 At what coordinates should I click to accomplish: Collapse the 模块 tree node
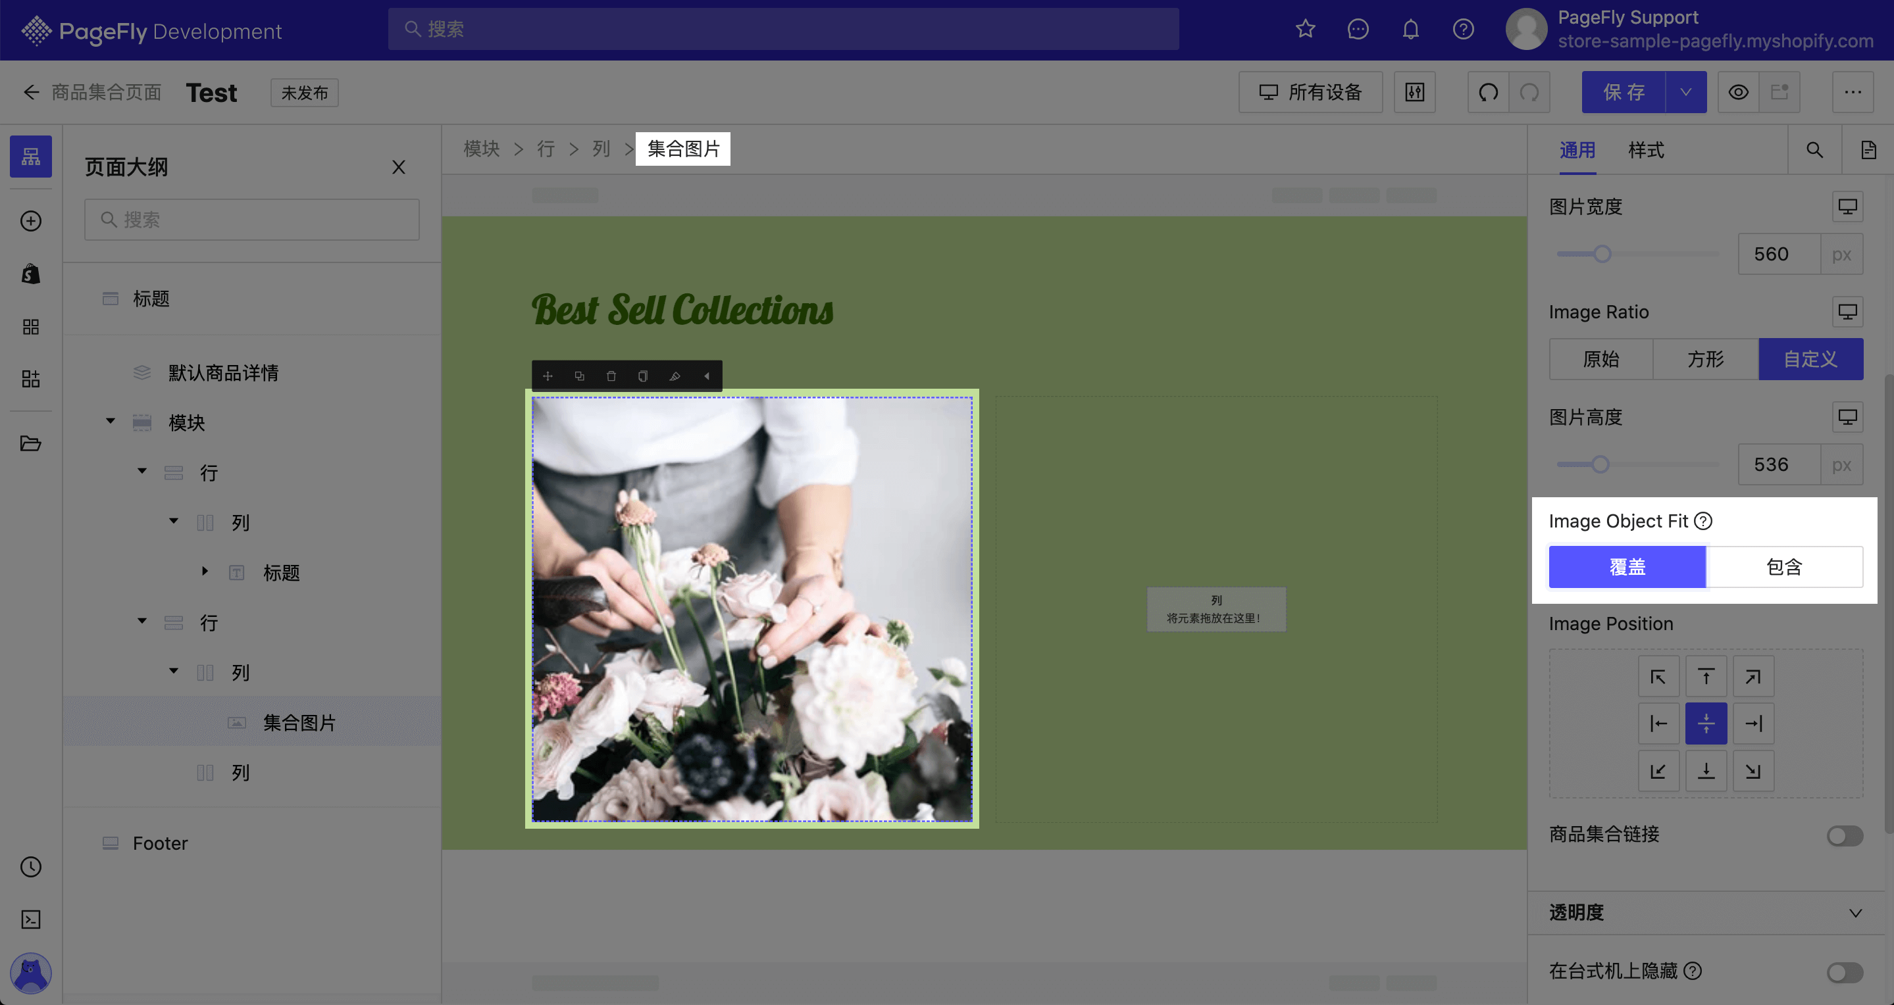pos(111,422)
